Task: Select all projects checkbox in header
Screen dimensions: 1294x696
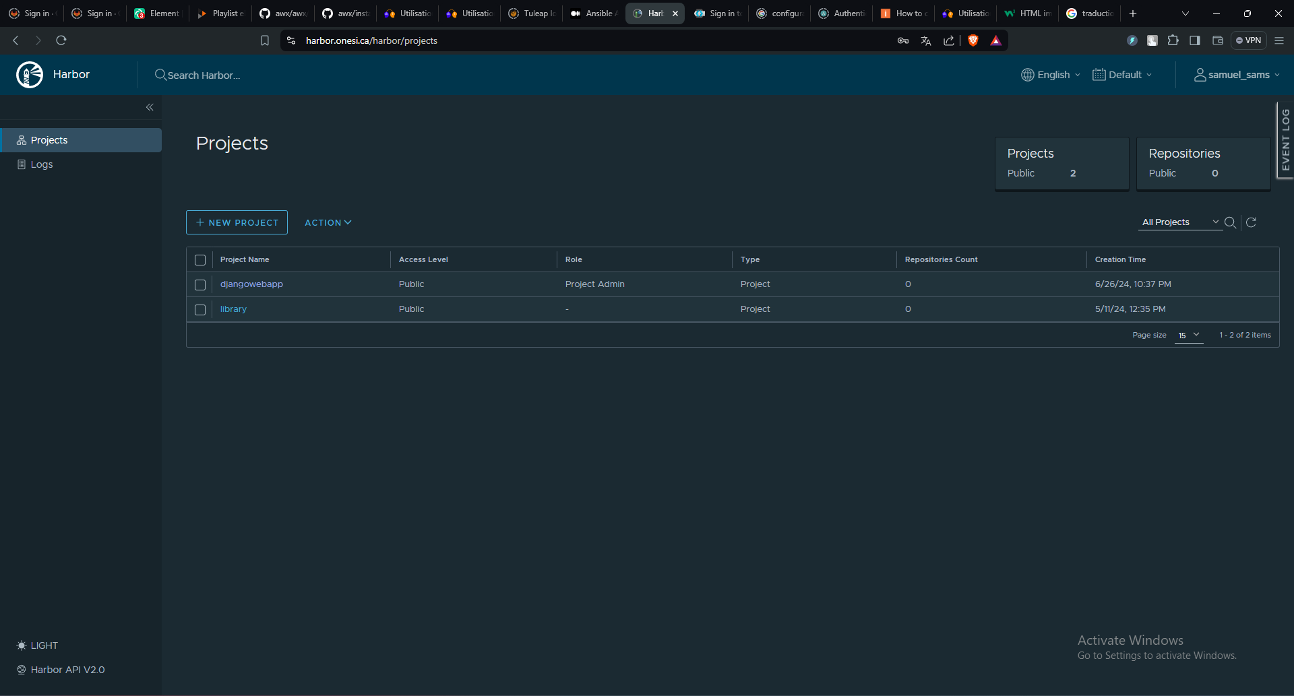Action: [200, 260]
